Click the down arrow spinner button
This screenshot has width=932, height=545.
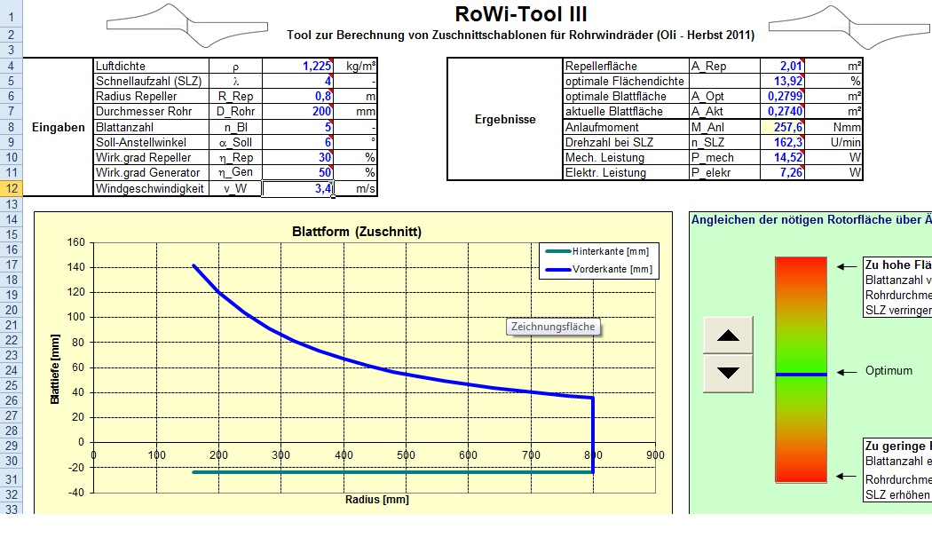[728, 373]
